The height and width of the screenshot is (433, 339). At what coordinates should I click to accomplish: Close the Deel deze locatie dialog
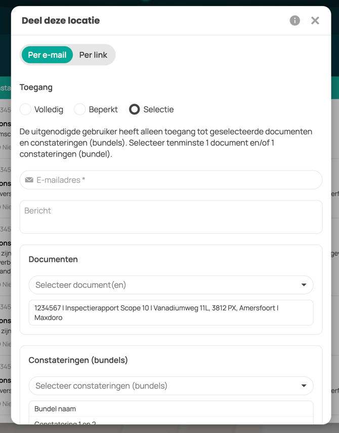click(x=315, y=20)
